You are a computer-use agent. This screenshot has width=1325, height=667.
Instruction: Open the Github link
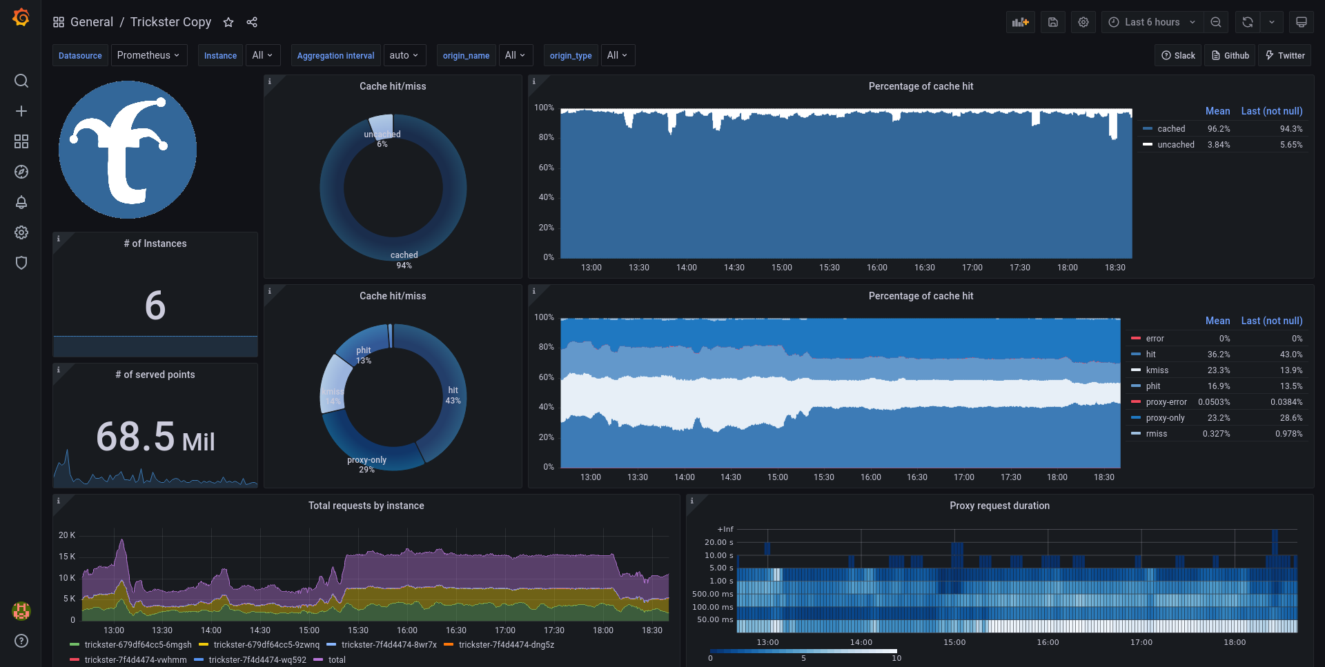(1230, 55)
